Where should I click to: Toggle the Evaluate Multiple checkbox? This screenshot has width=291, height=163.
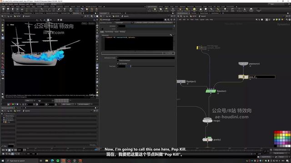coord(118,60)
